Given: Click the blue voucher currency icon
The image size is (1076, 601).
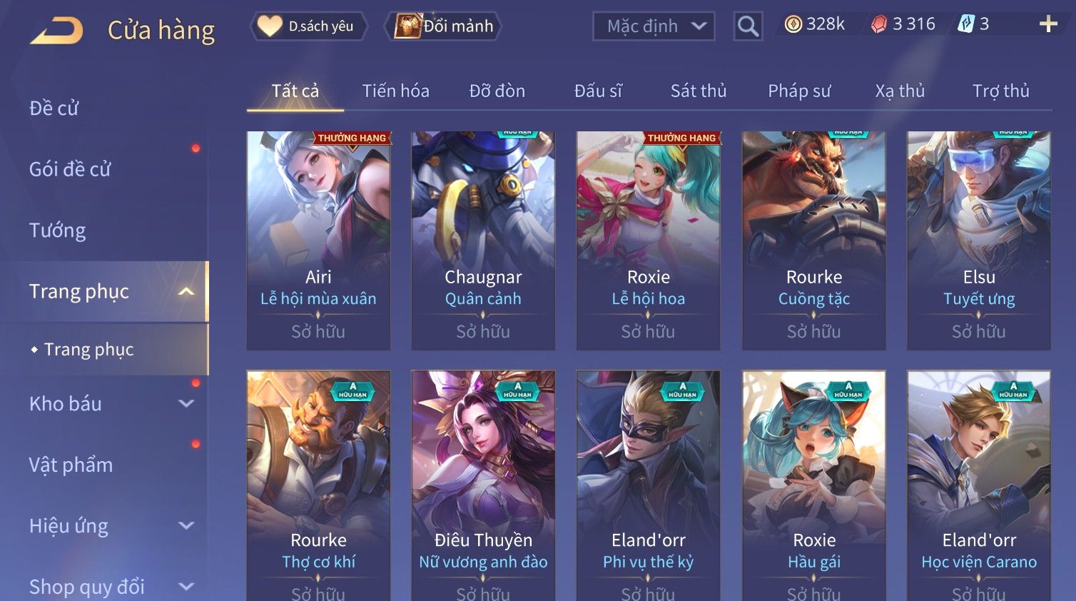Looking at the screenshot, I should click(x=966, y=24).
